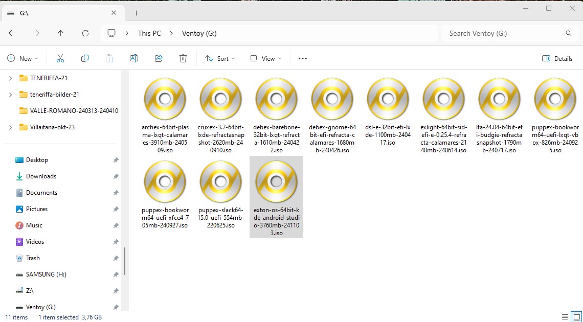583x322 pixels.
Task: Click the Rename icon in toolbar
Action: pos(134,58)
